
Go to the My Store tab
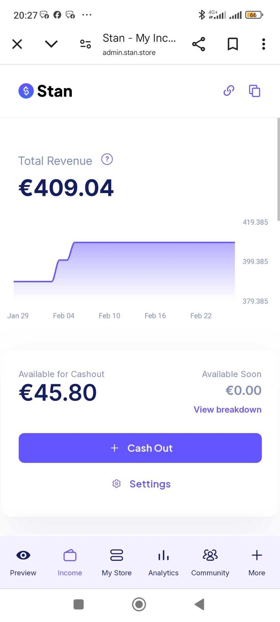click(x=117, y=562)
